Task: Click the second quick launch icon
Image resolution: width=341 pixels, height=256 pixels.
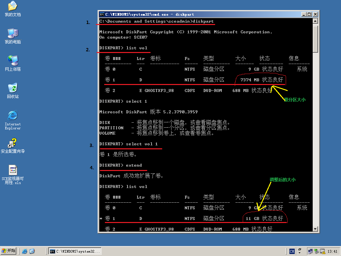Action: (x=32, y=251)
